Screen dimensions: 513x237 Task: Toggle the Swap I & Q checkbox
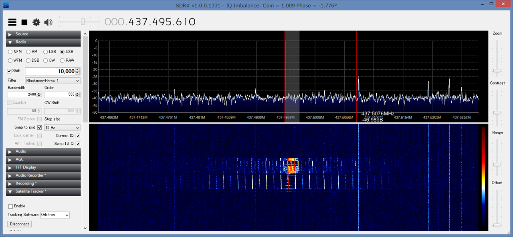coord(78,144)
